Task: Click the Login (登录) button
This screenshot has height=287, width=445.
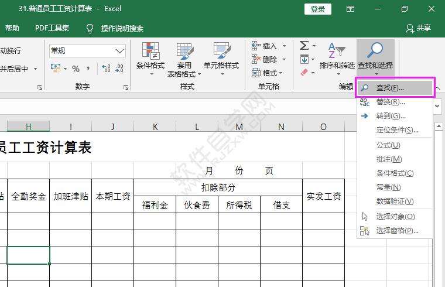Action: [x=318, y=9]
